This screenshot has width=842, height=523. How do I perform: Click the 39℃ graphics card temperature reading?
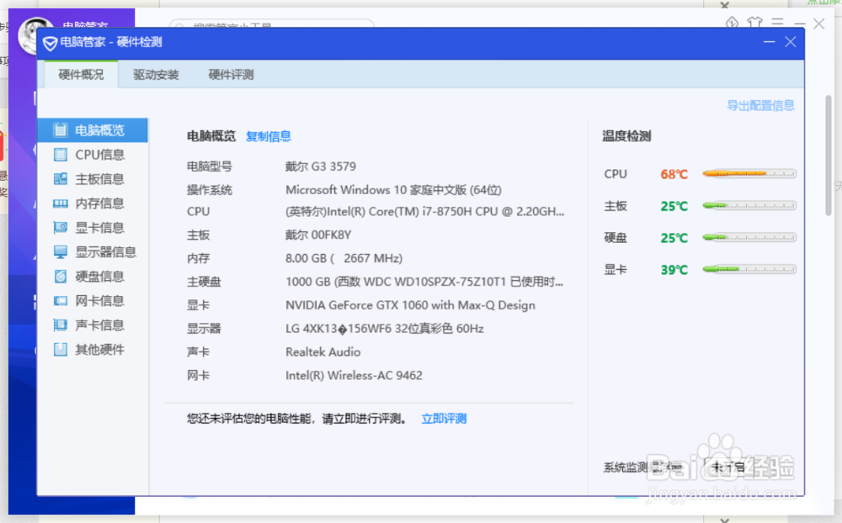674,270
